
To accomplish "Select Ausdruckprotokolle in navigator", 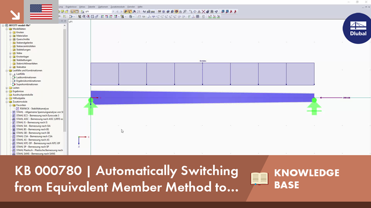I will point(23,95).
